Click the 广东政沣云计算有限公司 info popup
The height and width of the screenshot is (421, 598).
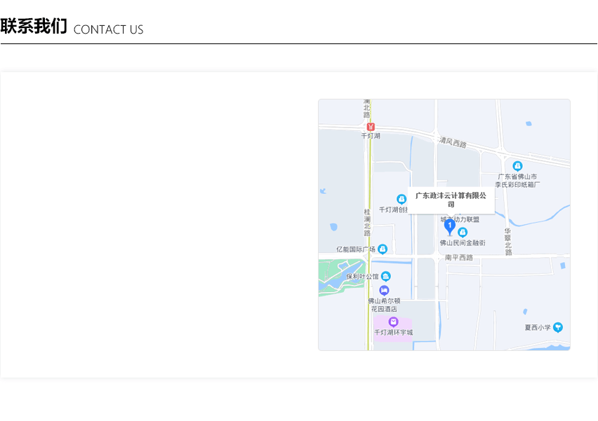[451, 200]
